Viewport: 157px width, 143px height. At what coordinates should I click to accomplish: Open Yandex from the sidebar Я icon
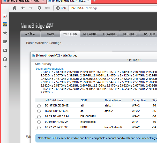click(5, 16)
